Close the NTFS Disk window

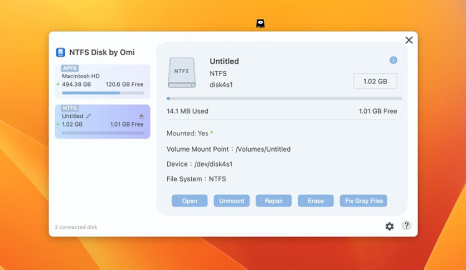coord(409,40)
